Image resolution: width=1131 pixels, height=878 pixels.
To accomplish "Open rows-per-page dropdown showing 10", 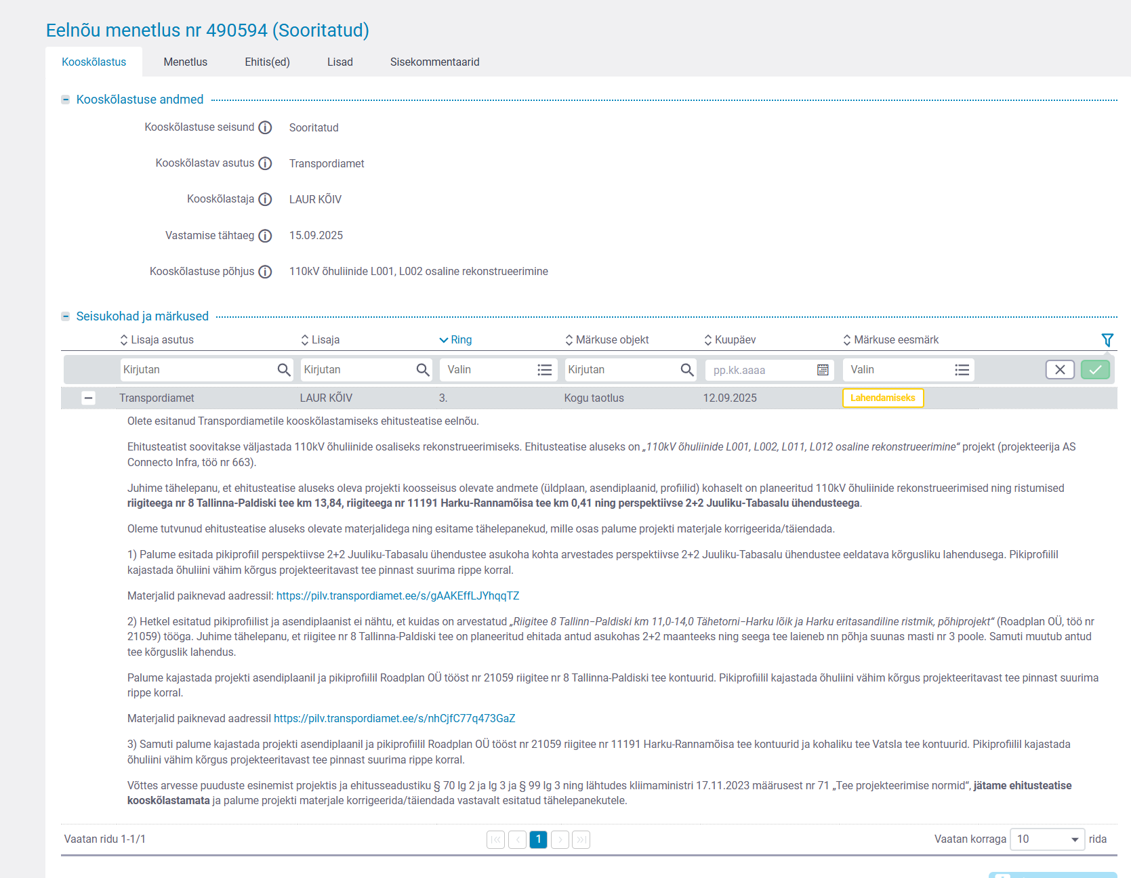I will click(1047, 840).
